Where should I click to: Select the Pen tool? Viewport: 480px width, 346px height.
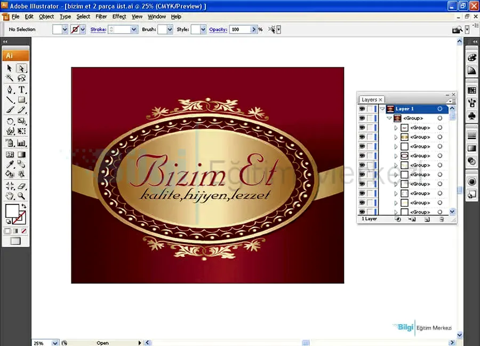[x=10, y=90]
